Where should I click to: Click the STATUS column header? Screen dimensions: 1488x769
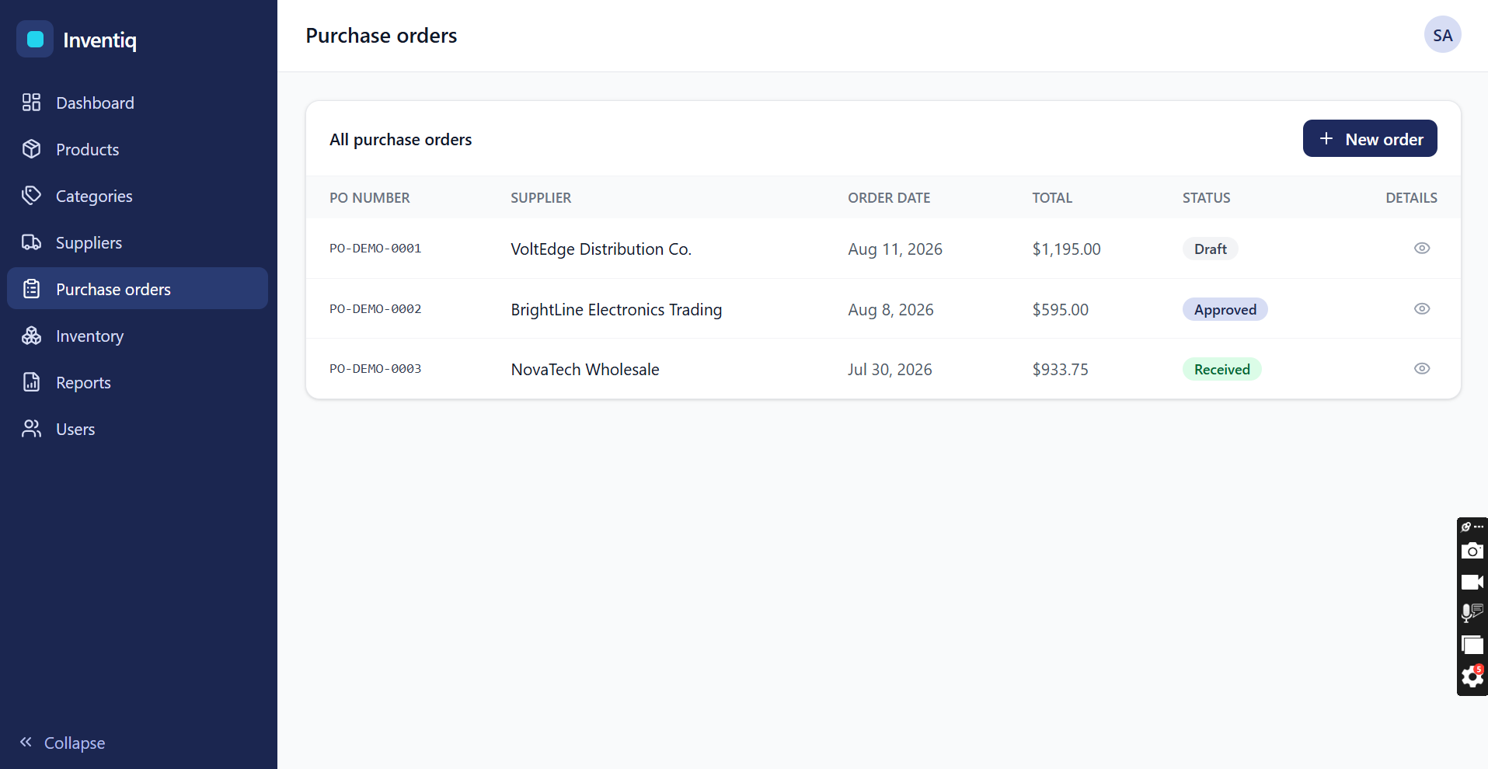point(1206,197)
